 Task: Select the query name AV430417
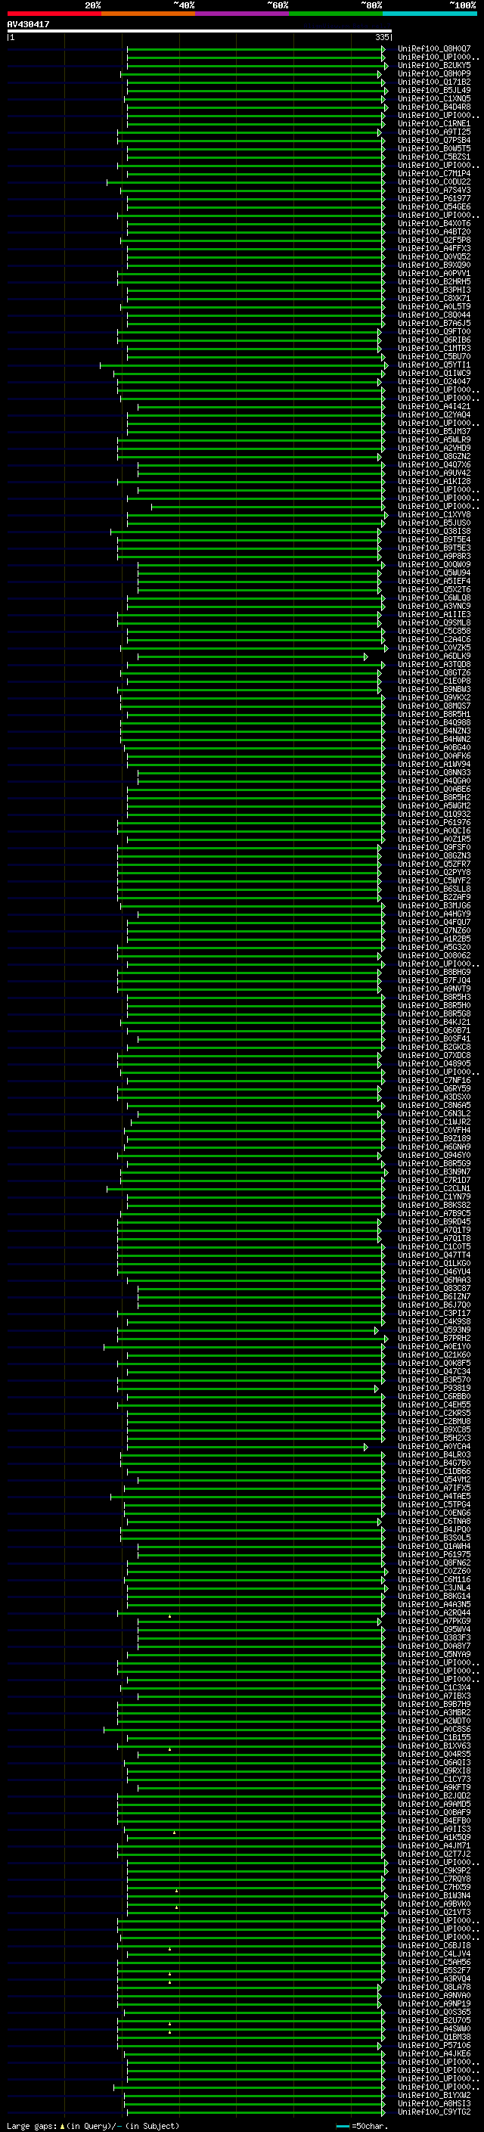coord(28,24)
